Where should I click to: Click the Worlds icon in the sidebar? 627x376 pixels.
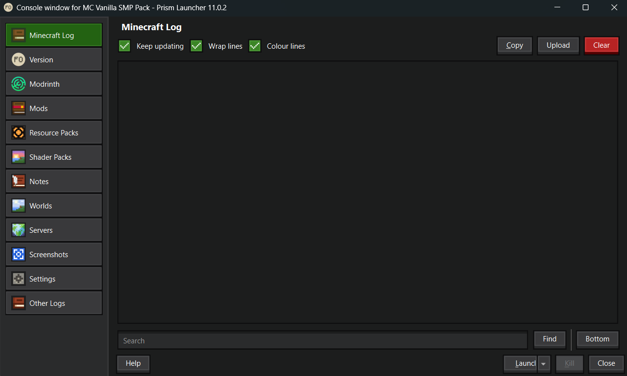(x=19, y=206)
